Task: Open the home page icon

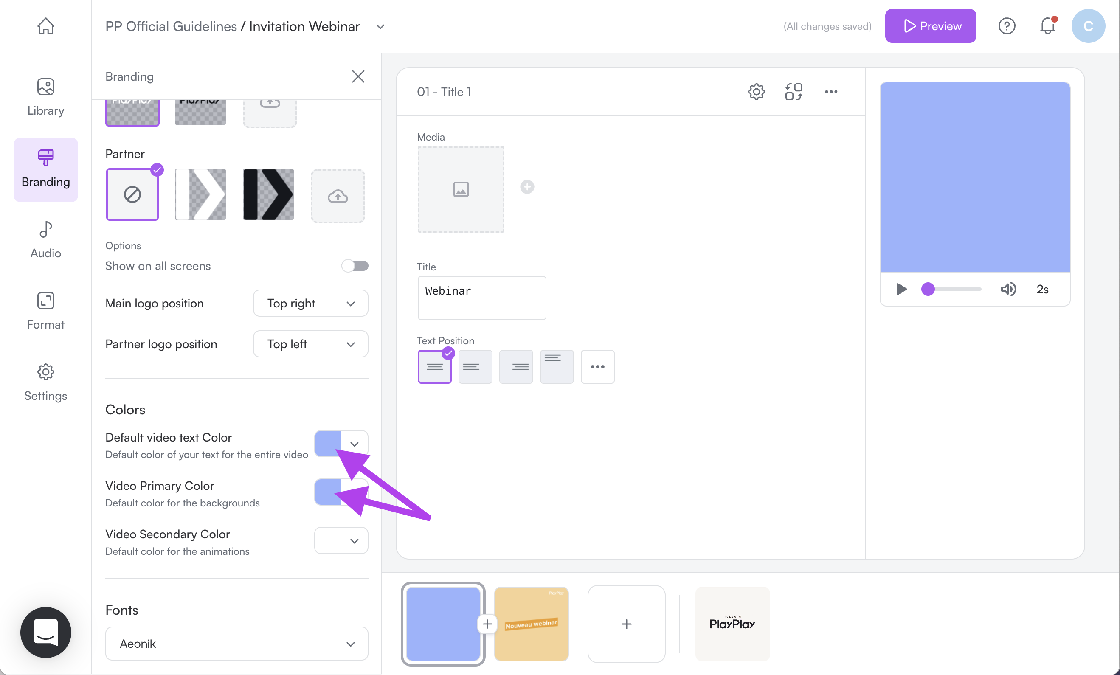Action: point(45,26)
